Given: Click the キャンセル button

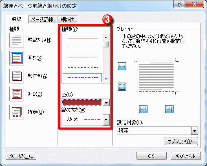Looking at the screenshot, I should pos(185,156).
